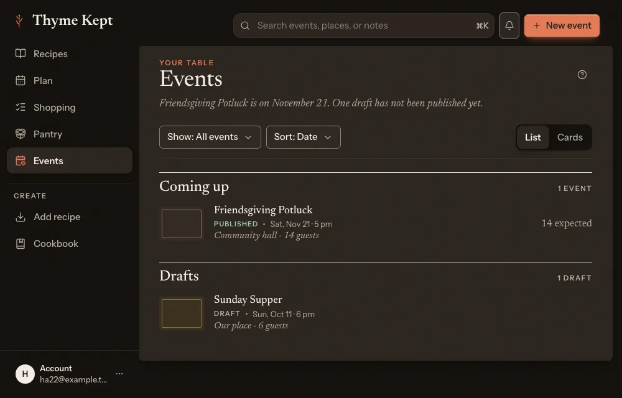The width and height of the screenshot is (622, 398).
Task: Click the PUBLISHED status label
Action: point(236,224)
